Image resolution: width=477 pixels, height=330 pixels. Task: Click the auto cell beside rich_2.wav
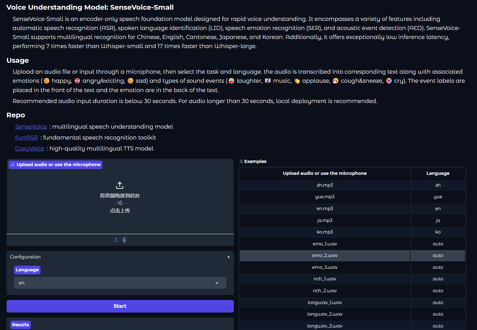438,291
